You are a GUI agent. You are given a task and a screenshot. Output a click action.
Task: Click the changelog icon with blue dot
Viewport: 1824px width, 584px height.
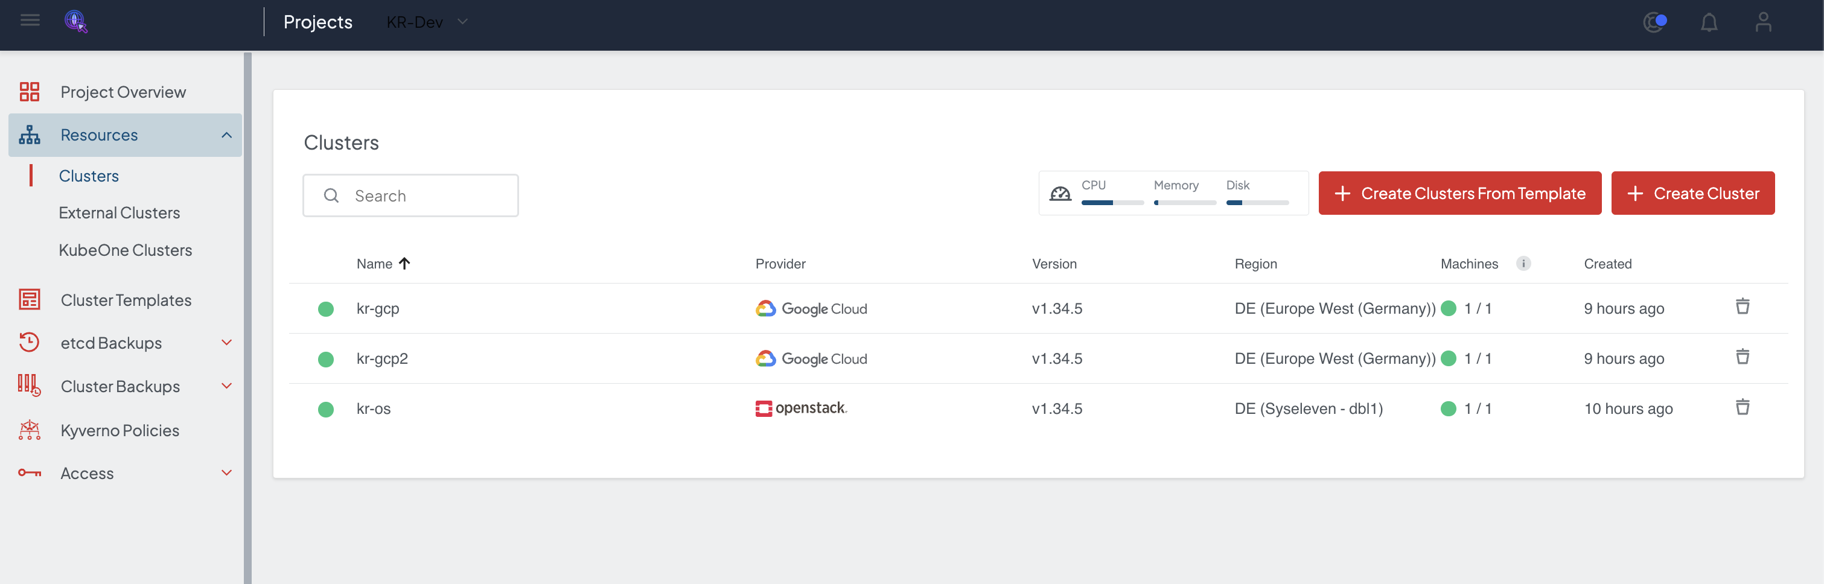(x=1654, y=23)
